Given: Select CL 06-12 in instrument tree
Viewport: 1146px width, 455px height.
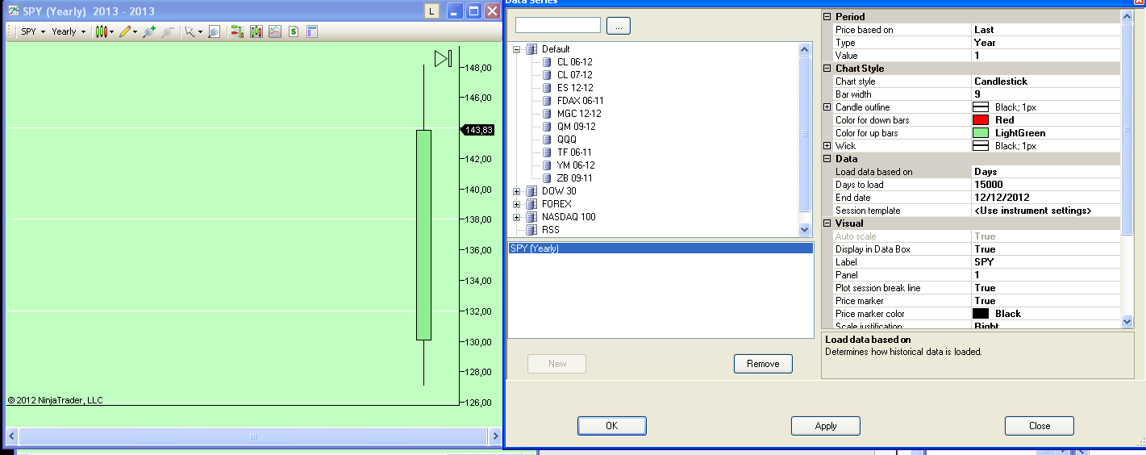Looking at the screenshot, I should [x=574, y=62].
